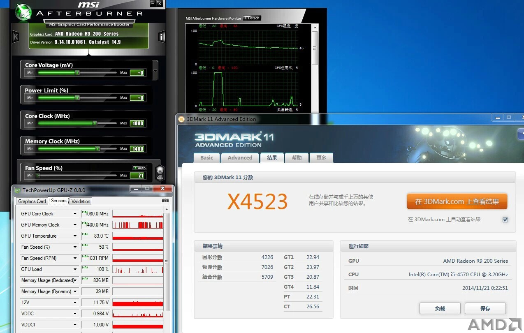524x333 pixels.
Task: Select the 3DMark 结果 tab
Action: (x=272, y=158)
